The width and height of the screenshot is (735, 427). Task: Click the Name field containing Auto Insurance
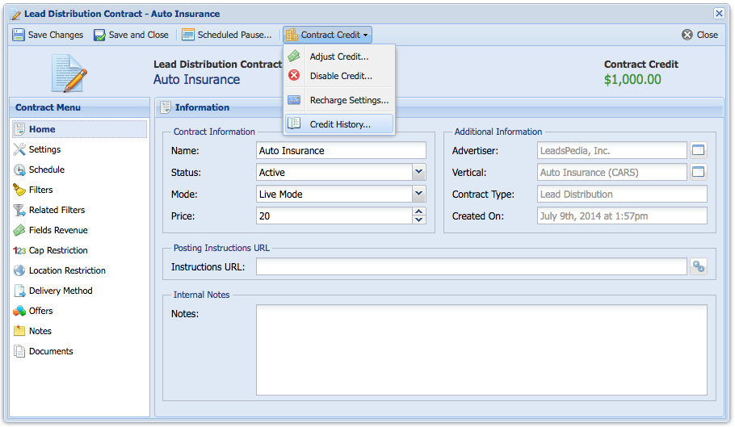tap(341, 150)
